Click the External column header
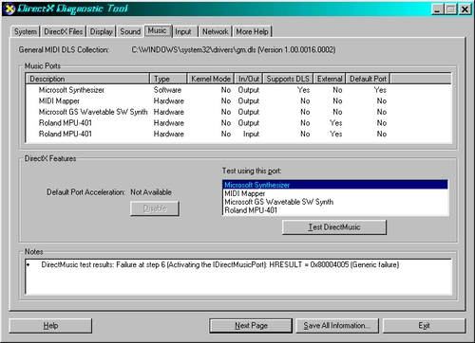 click(330, 79)
